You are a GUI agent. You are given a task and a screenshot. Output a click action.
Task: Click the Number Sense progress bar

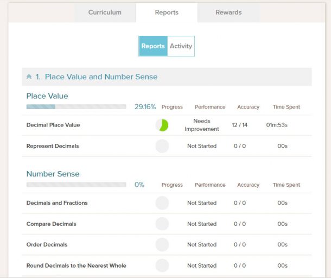76,185
